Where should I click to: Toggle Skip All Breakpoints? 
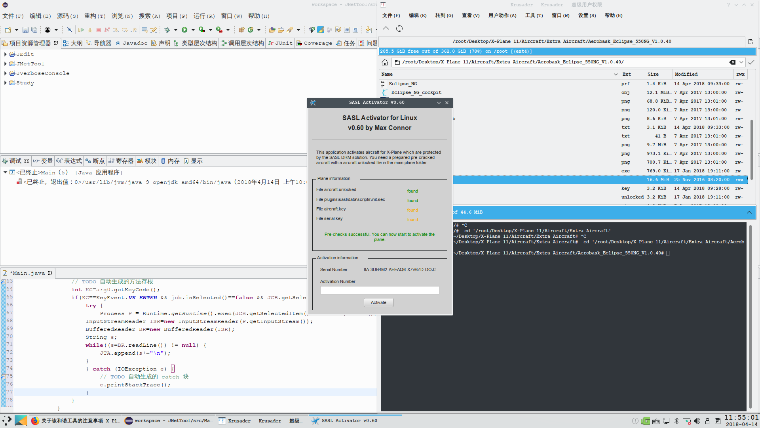(70, 30)
